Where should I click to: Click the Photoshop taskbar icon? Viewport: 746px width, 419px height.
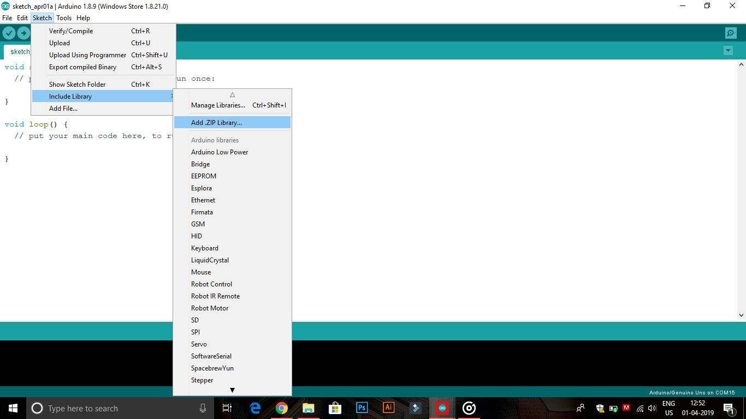[x=362, y=408]
